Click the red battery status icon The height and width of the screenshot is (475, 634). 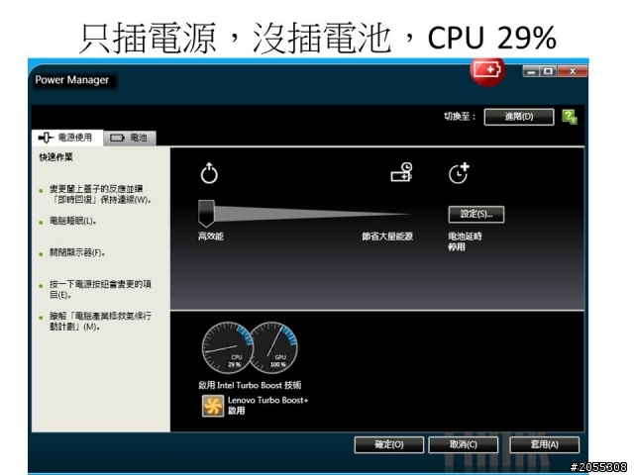click(486, 71)
